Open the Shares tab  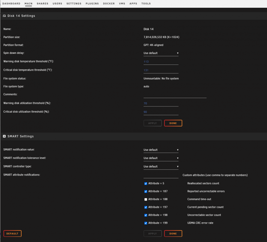point(42,4)
